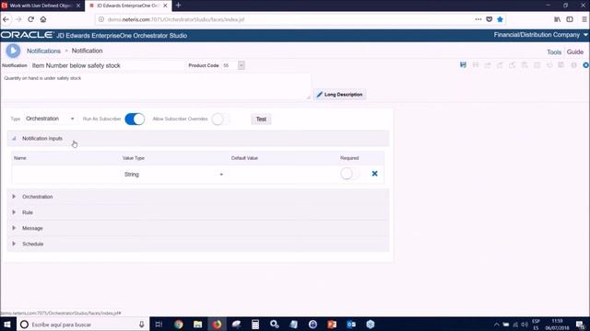Toggle the Run As Subscriber switch off

click(x=135, y=119)
